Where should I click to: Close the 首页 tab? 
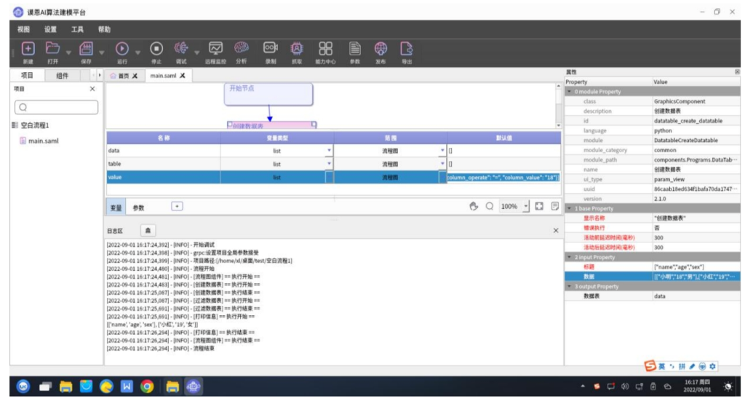tap(135, 76)
